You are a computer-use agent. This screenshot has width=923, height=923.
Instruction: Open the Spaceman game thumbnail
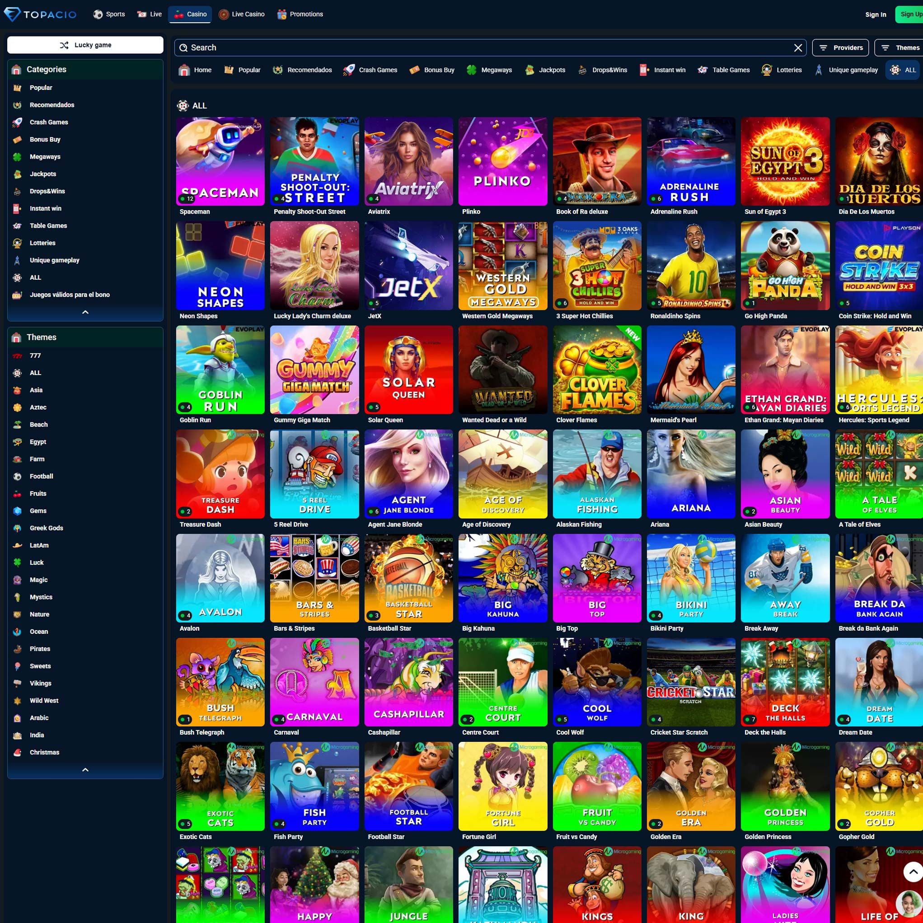tap(220, 161)
